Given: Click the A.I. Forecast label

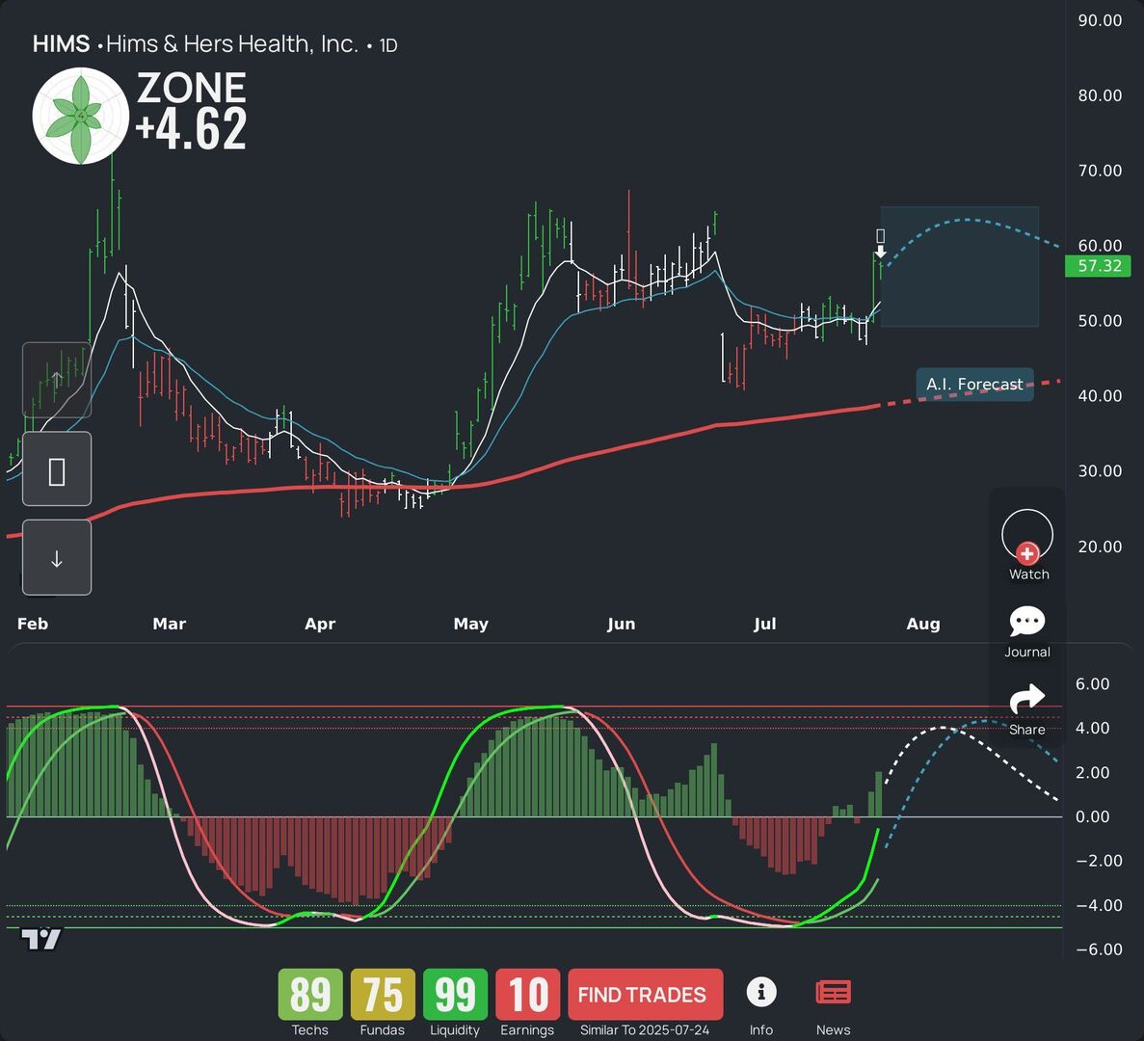Looking at the screenshot, I should tap(974, 384).
